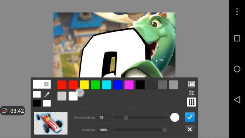The height and width of the screenshot is (138, 245).
Task: Expand current color box arrow
Action: [46, 84]
